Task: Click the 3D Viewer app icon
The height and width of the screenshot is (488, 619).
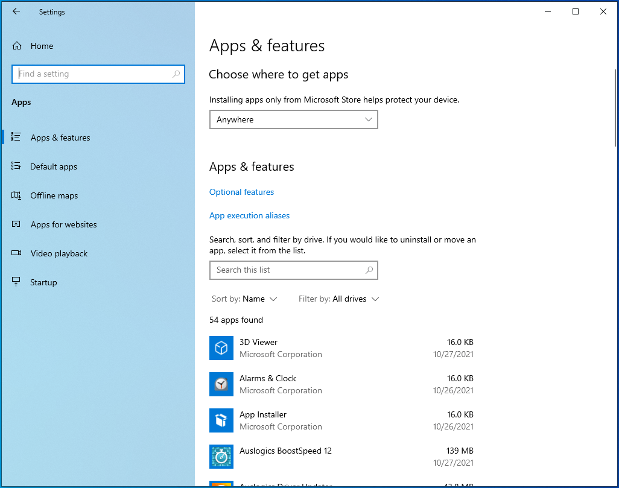Action: click(221, 348)
